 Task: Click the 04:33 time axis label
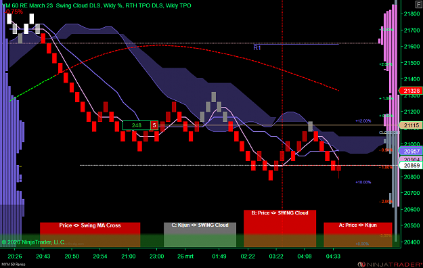pos(333,256)
